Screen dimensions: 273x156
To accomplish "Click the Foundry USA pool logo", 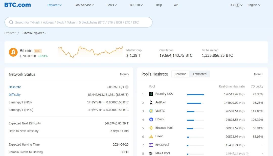I will click(x=151, y=94).
